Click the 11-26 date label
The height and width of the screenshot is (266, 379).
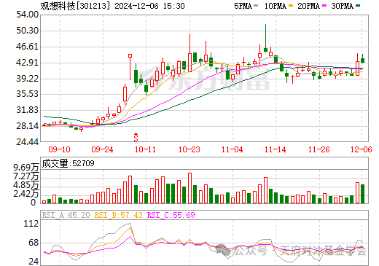319,149
